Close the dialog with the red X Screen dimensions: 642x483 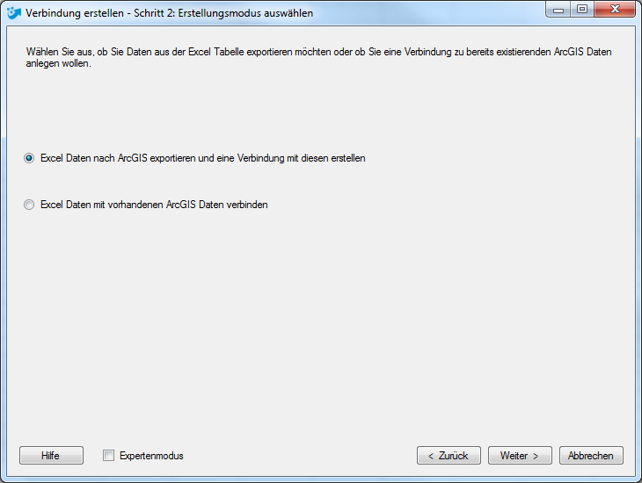point(615,9)
